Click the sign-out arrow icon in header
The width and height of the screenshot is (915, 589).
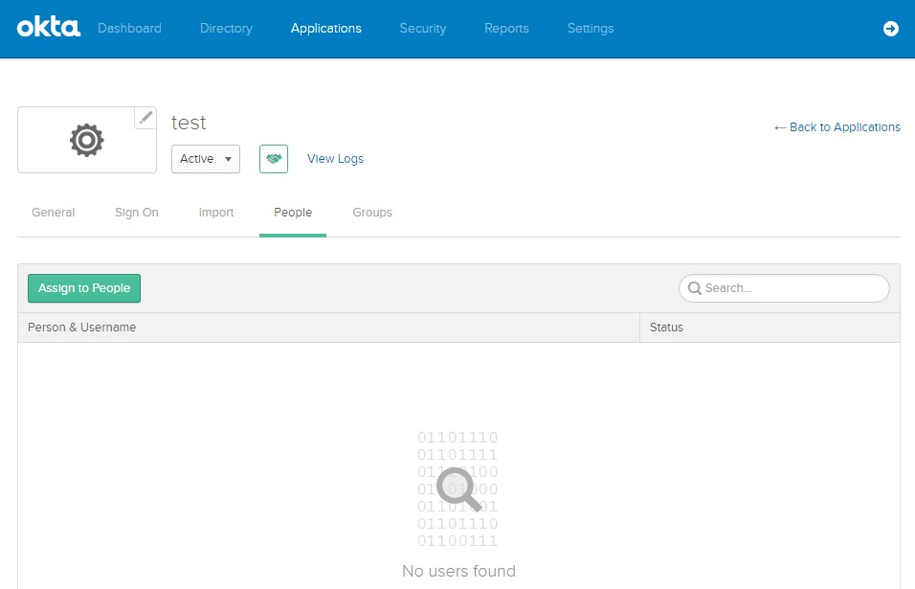(x=890, y=28)
